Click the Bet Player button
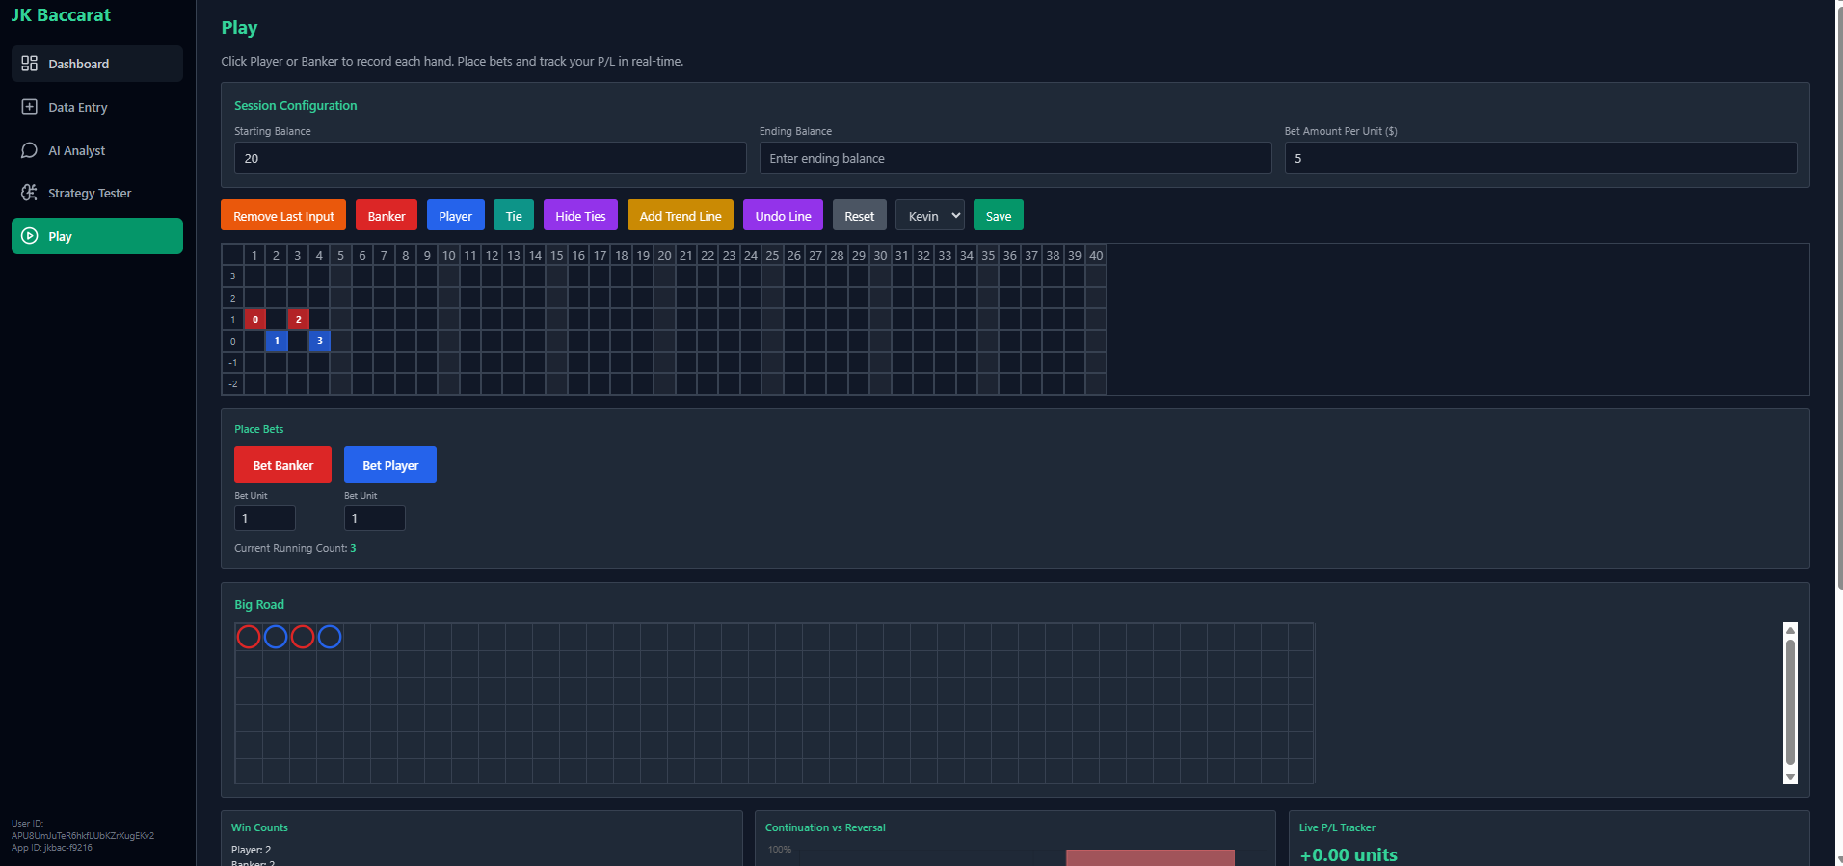This screenshot has height=866, width=1843. (390, 464)
